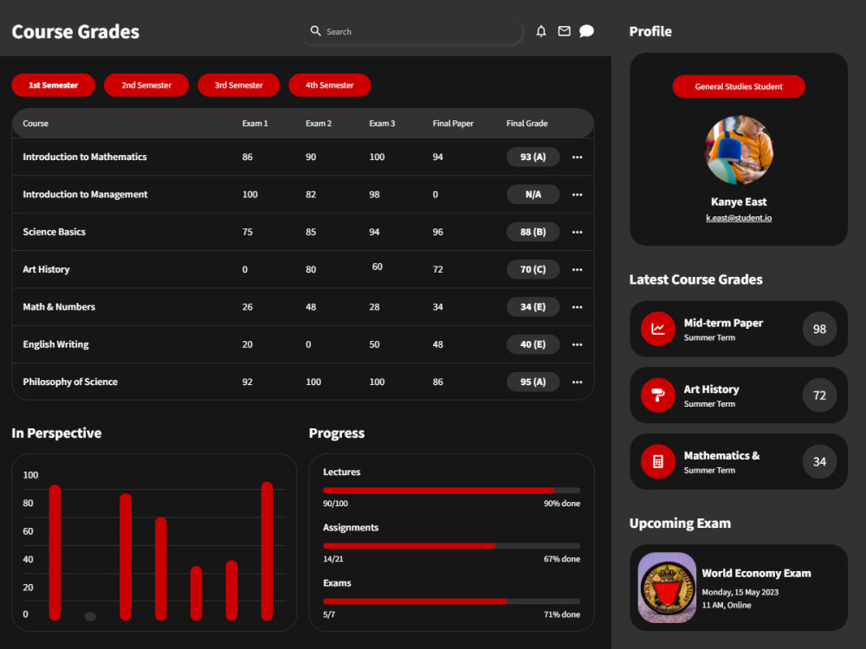Click the 93 (A) final grade badge
866x649 pixels.
click(x=533, y=157)
